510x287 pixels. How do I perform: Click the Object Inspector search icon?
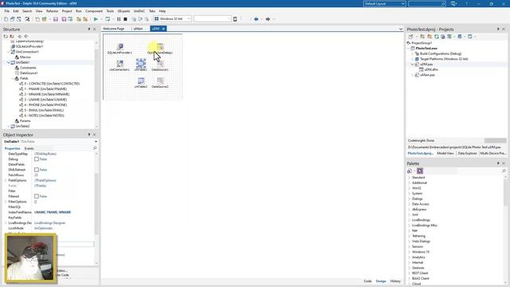coord(95,148)
